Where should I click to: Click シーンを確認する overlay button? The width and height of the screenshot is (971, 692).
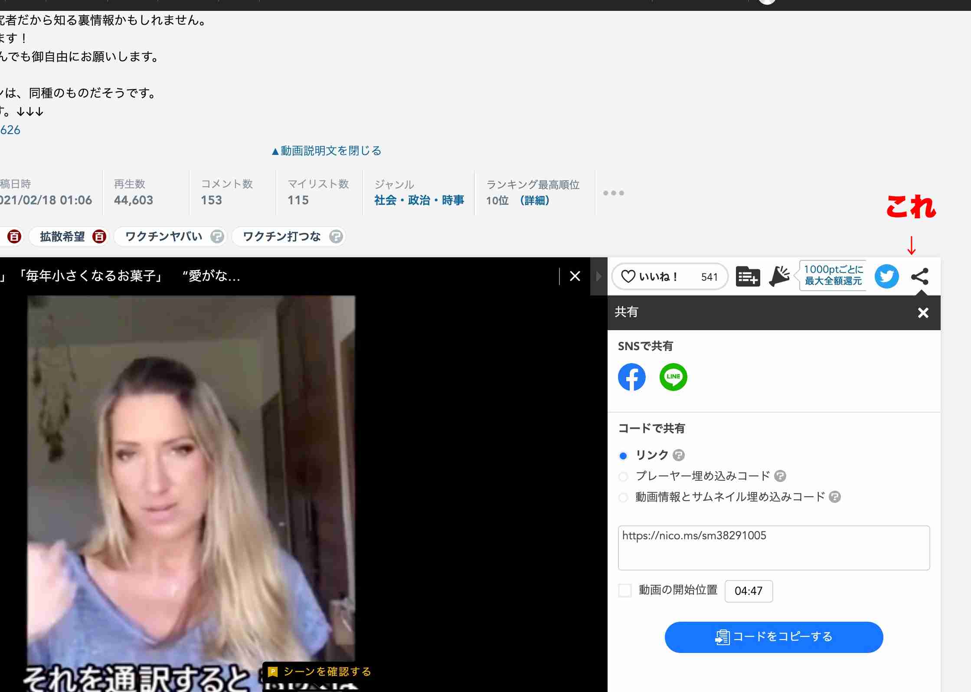coord(319,672)
